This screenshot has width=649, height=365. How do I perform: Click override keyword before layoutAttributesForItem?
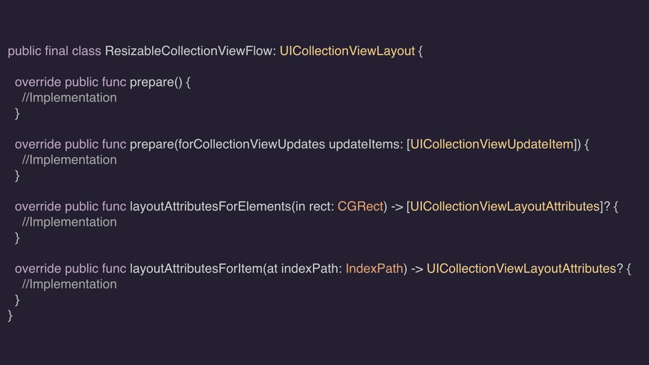click(38, 269)
